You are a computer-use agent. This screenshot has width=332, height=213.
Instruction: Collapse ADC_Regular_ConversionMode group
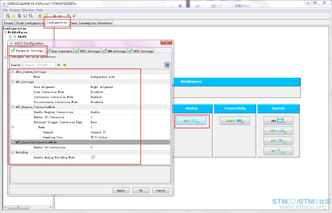coord(13,107)
